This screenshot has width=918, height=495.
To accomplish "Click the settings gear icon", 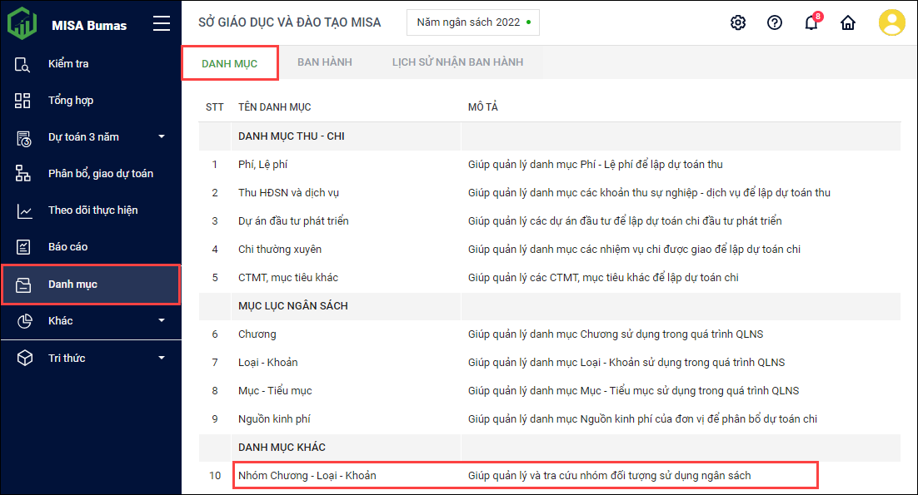I will pyautogui.click(x=737, y=22).
